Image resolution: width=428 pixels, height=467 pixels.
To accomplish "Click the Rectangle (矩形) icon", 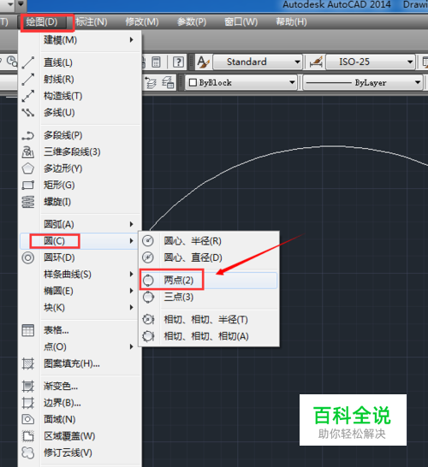I will 28,186.
